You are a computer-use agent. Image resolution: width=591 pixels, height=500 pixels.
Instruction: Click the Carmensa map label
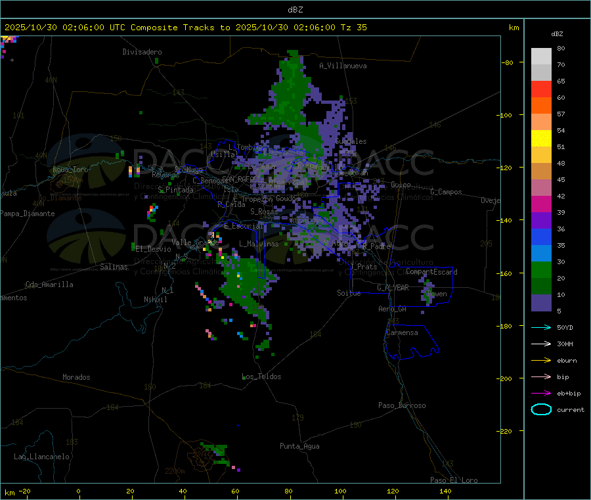click(x=402, y=332)
